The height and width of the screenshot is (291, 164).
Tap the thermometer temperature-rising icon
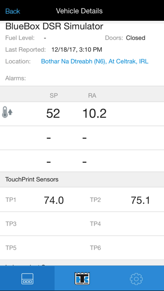point(7,112)
